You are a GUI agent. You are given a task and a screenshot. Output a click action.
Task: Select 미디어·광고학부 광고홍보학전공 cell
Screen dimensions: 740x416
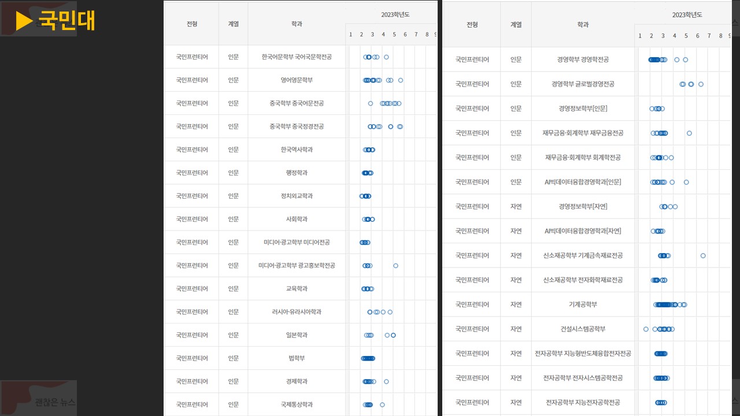[x=297, y=265]
